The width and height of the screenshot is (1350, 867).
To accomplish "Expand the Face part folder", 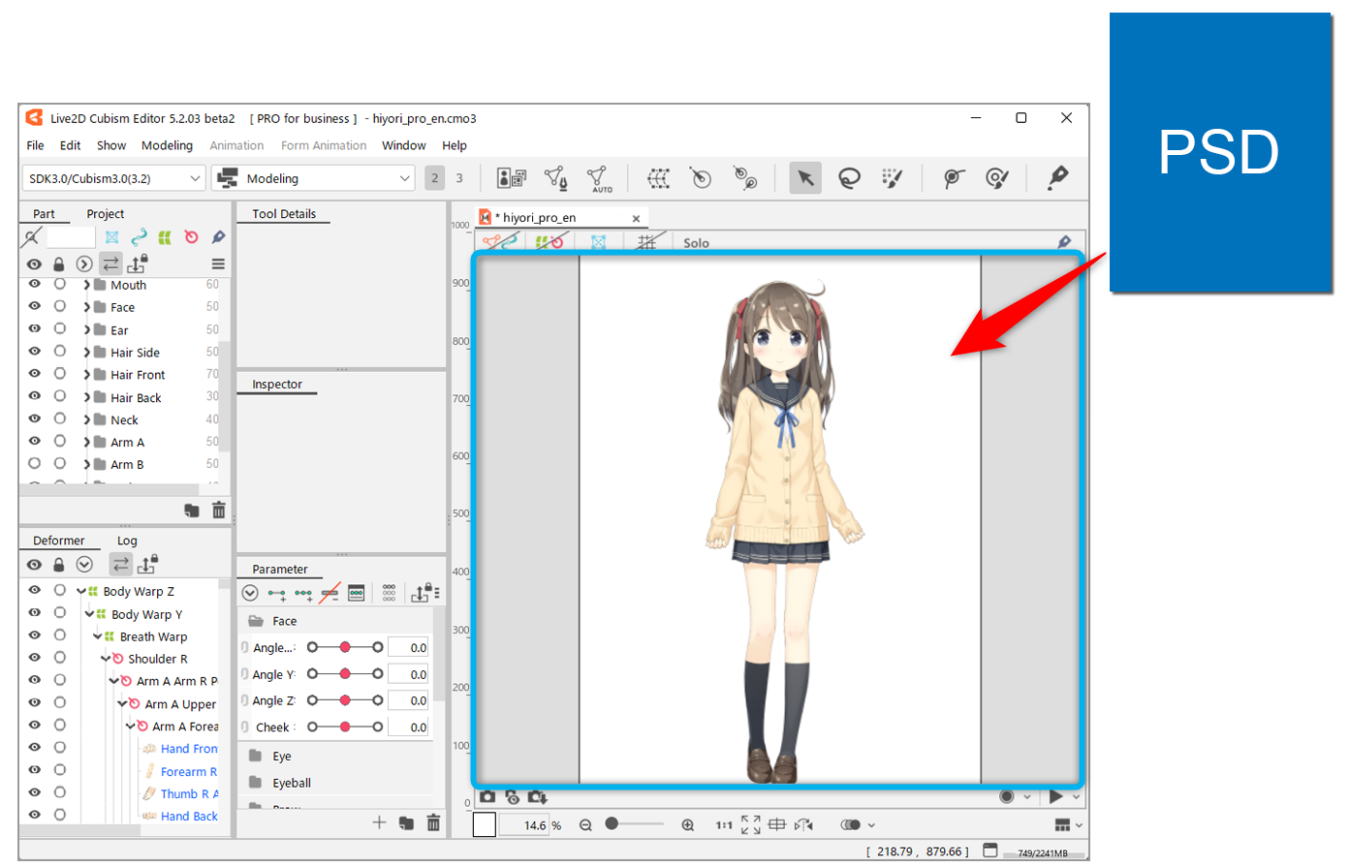I will (86, 307).
